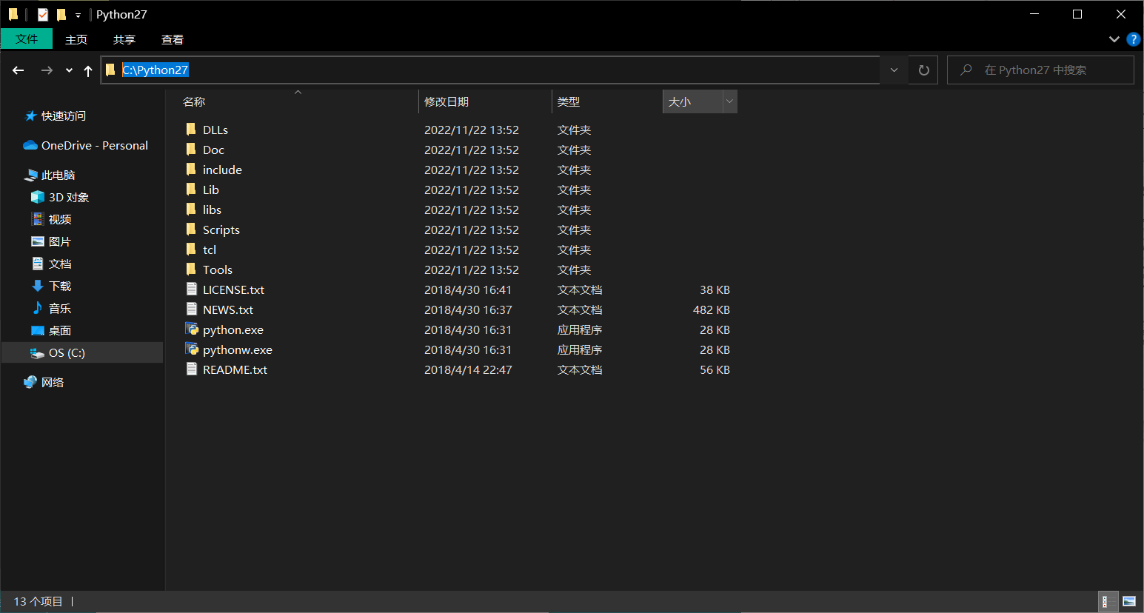The height and width of the screenshot is (613, 1144).
Task: Select the include folder icon
Action: point(191,170)
